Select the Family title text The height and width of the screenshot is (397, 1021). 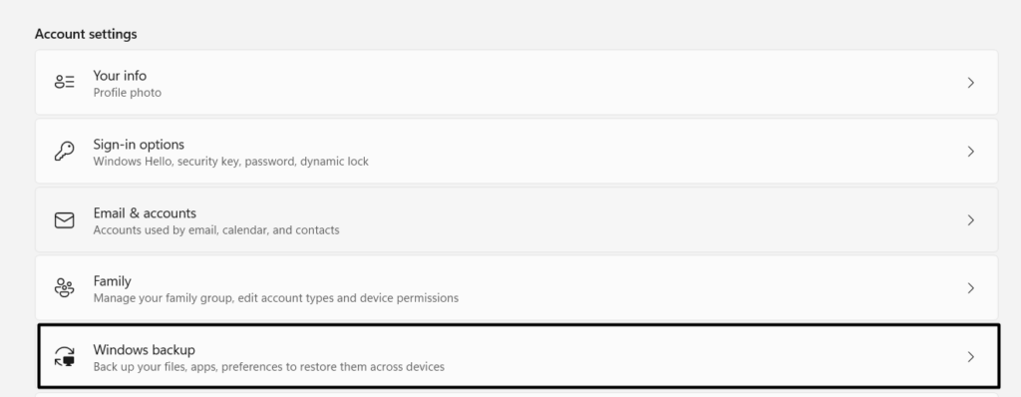click(112, 281)
